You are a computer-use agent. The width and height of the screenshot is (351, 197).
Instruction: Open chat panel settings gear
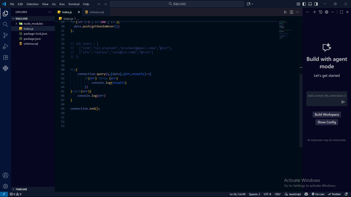point(327,12)
